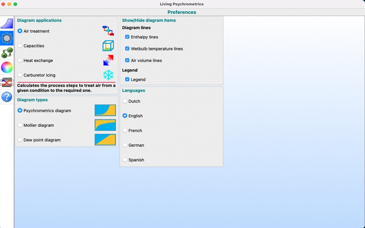The image size is (365, 228).
Task: Switch language to Spanish
Action: [x=125, y=160]
